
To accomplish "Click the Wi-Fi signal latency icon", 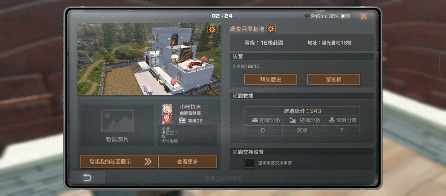I will coord(307,16).
